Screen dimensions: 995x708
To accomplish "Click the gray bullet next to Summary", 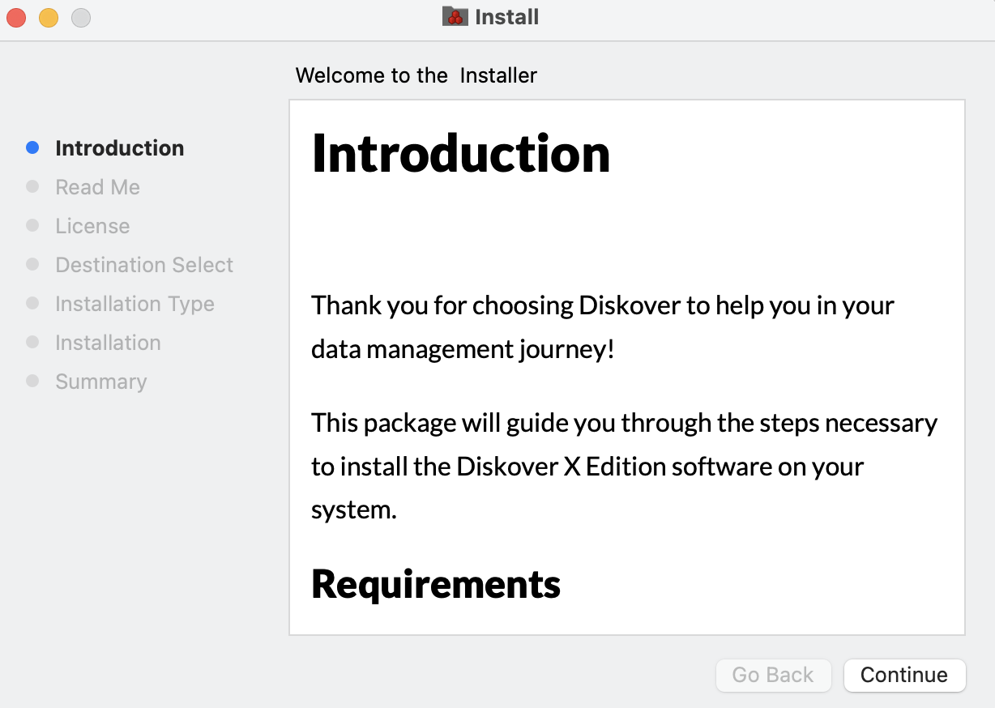I will click(x=32, y=381).
